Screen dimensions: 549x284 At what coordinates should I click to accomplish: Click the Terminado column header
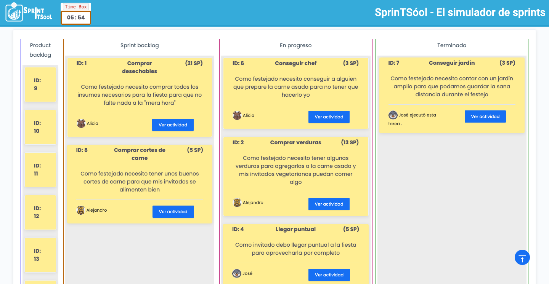(452, 45)
